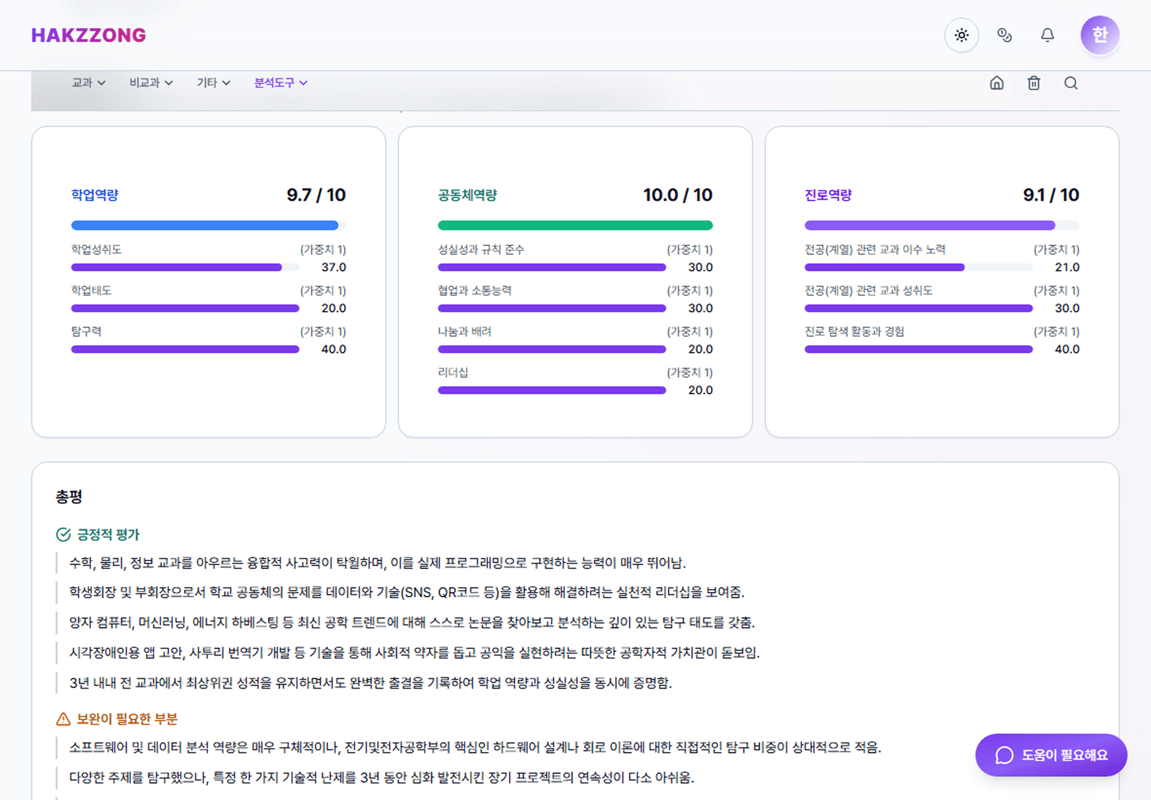The width and height of the screenshot is (1151, 800).
Task: Click the 학업역량 heading
Action: click(x=95, y=195)
